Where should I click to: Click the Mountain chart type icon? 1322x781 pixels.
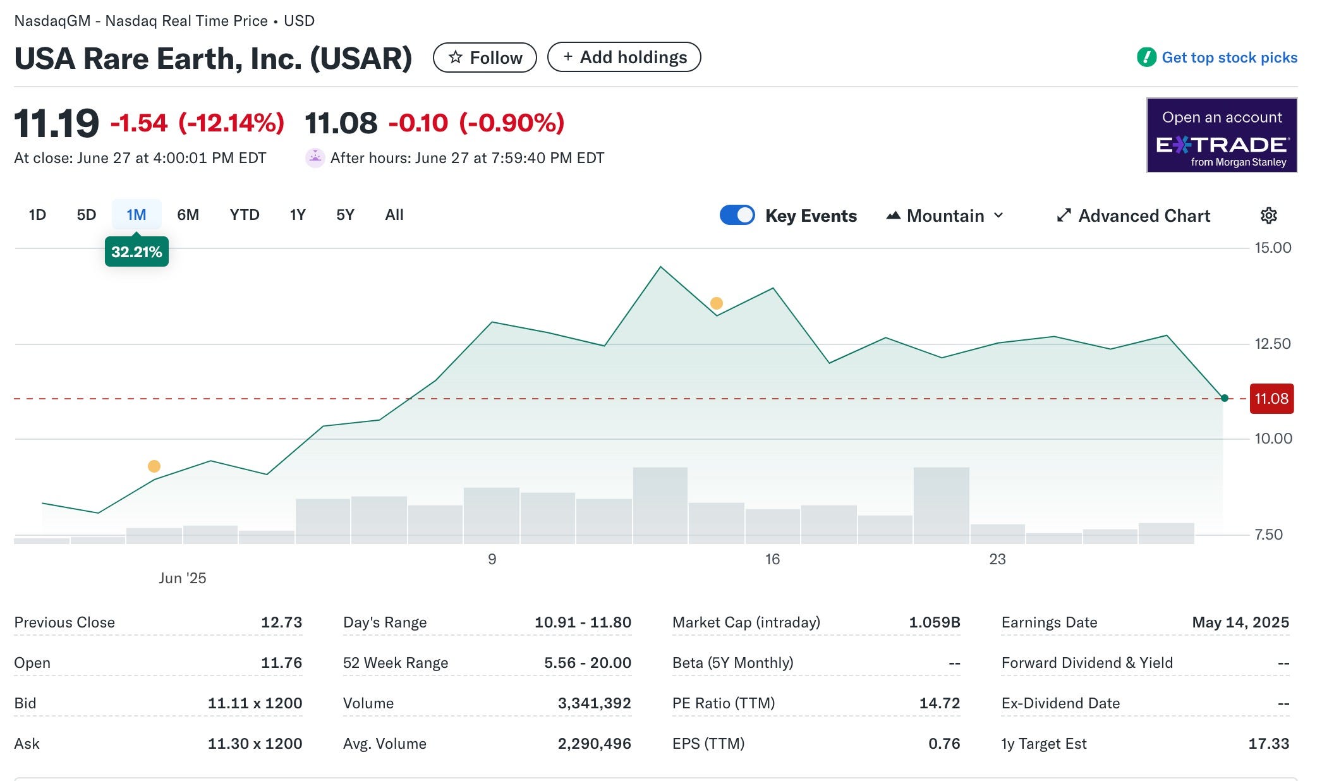click(x=893, y=215)
